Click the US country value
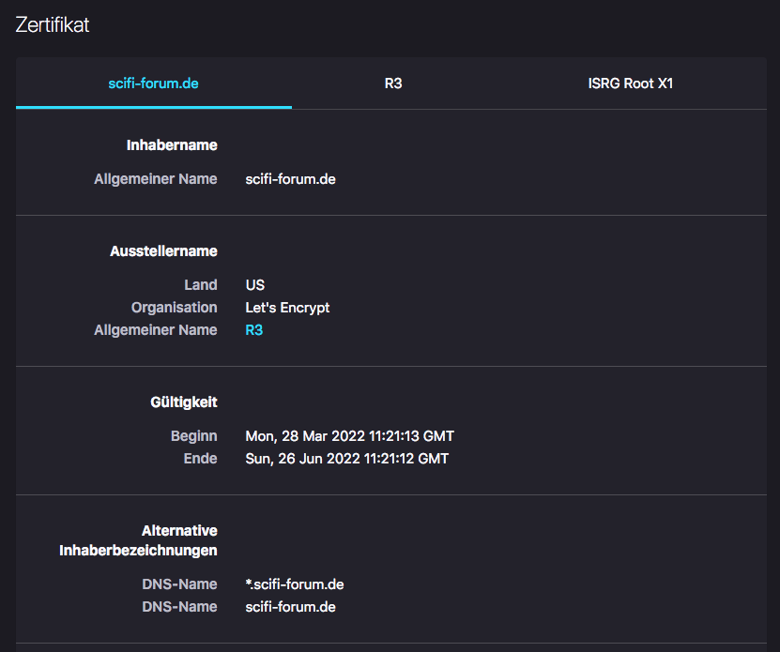 254,285
